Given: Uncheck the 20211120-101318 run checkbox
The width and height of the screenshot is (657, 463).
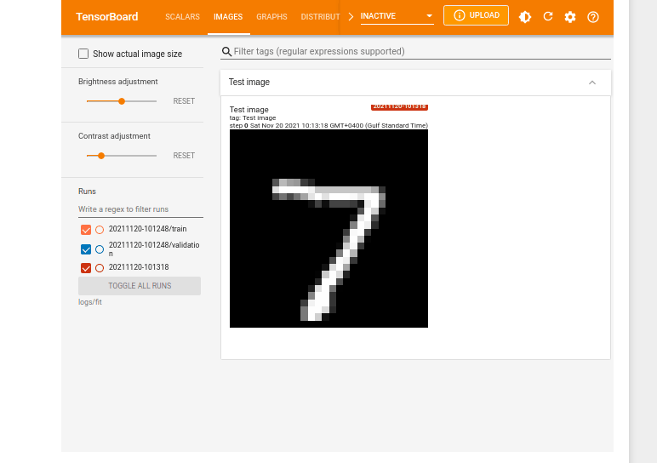Looking at the screenshot, I should [86, 268].
